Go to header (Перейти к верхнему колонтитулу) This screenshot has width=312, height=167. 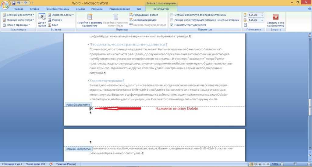click(x=90, y=20)
